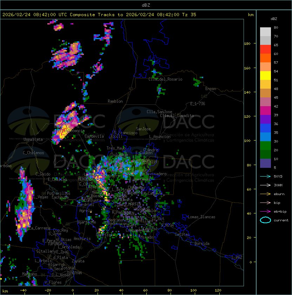Click the 'Zapata' place label
Viewport: 292px width, 295px height.
tap(78, 261)
